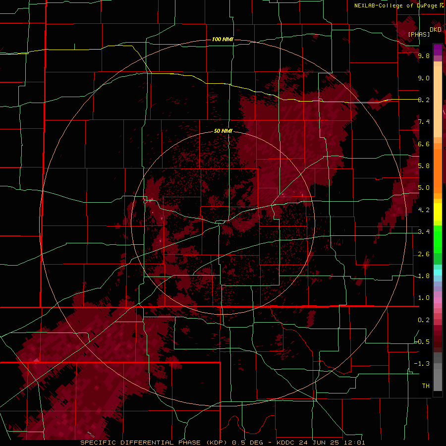Click the TH label on the color scale
The image size is (446, 446).
pyautogui.click(x=426, y=386)
